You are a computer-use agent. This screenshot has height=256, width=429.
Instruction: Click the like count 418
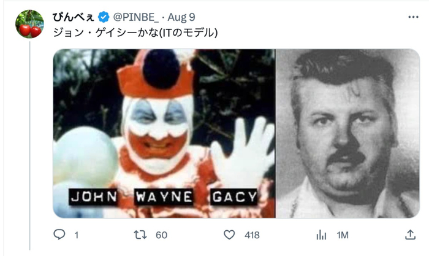click(252, 235)
